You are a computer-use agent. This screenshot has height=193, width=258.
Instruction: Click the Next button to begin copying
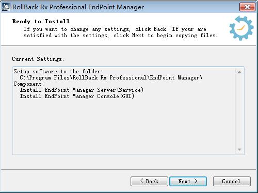(x=188, y=181)
